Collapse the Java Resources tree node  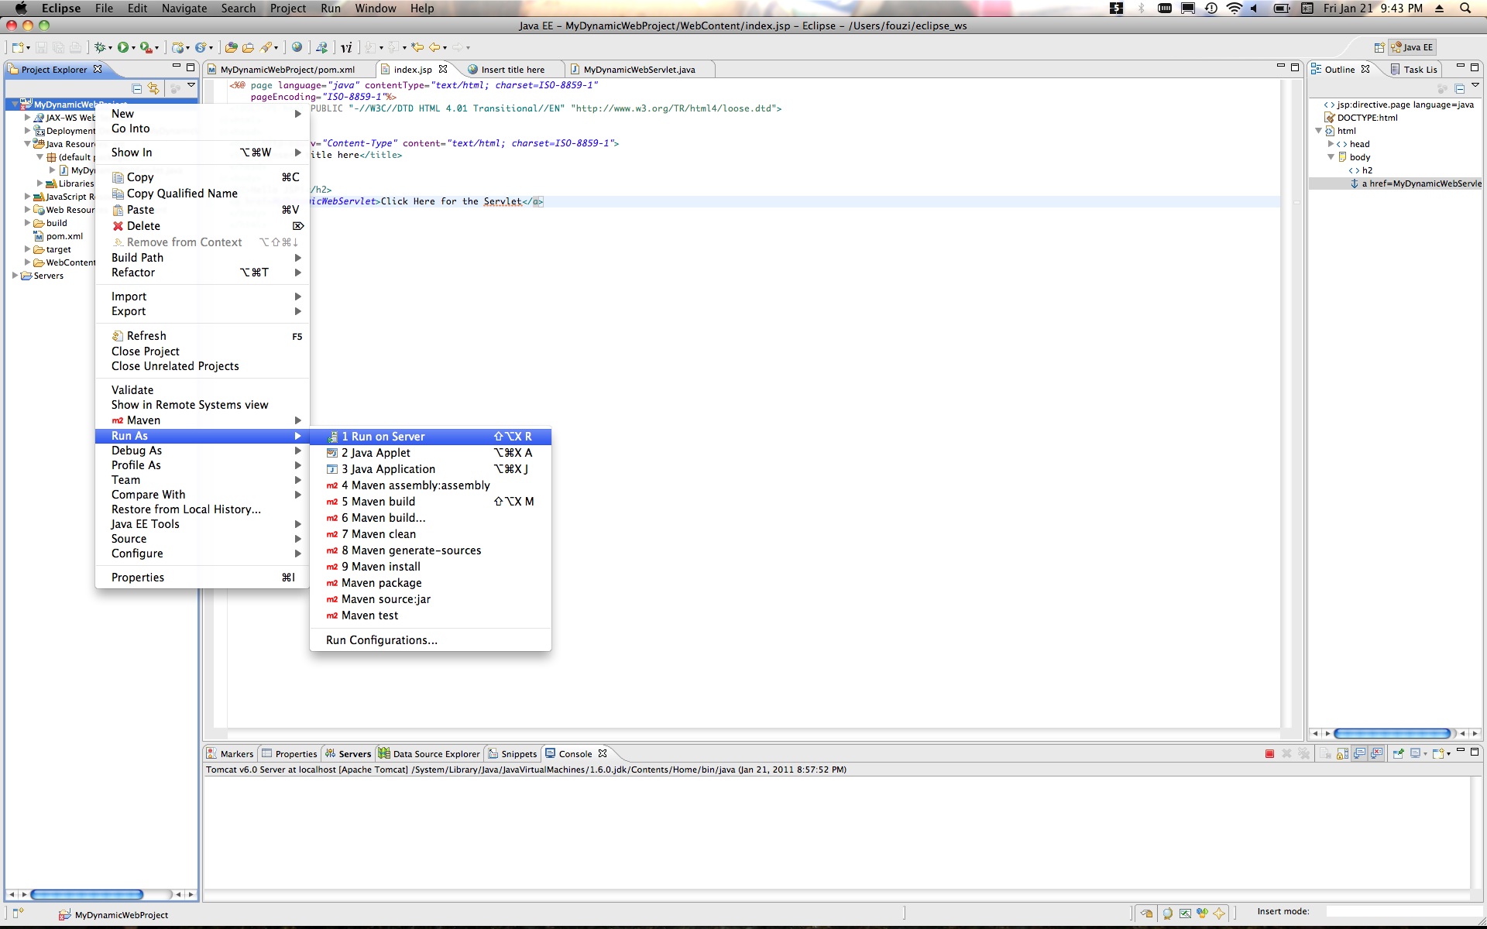point(27,144)
